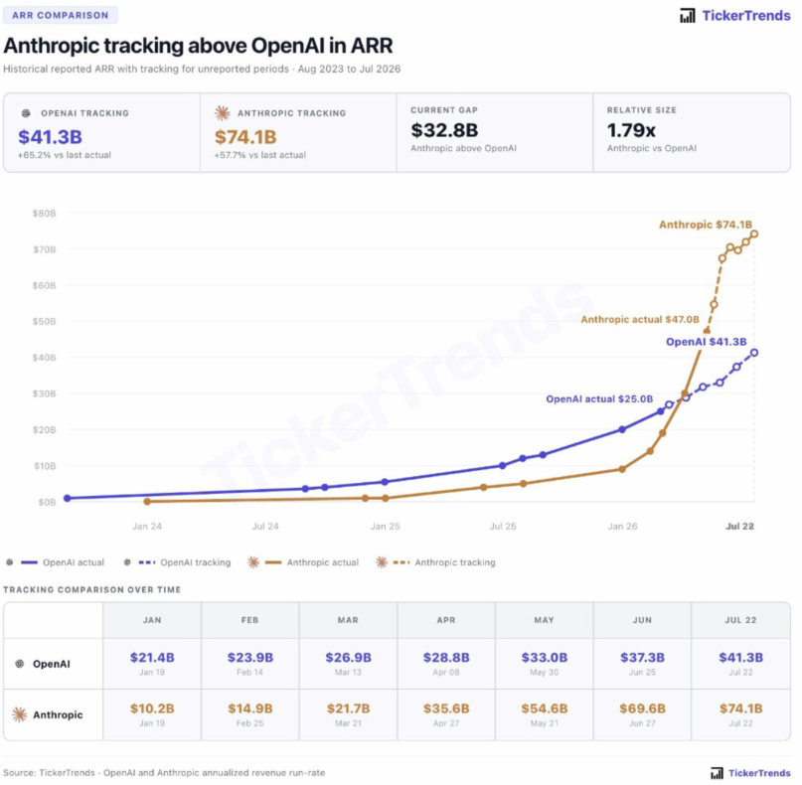802x785 pixels.
Task: Click the Jan 25 x-axis label
Action: (x=386, y=526)
